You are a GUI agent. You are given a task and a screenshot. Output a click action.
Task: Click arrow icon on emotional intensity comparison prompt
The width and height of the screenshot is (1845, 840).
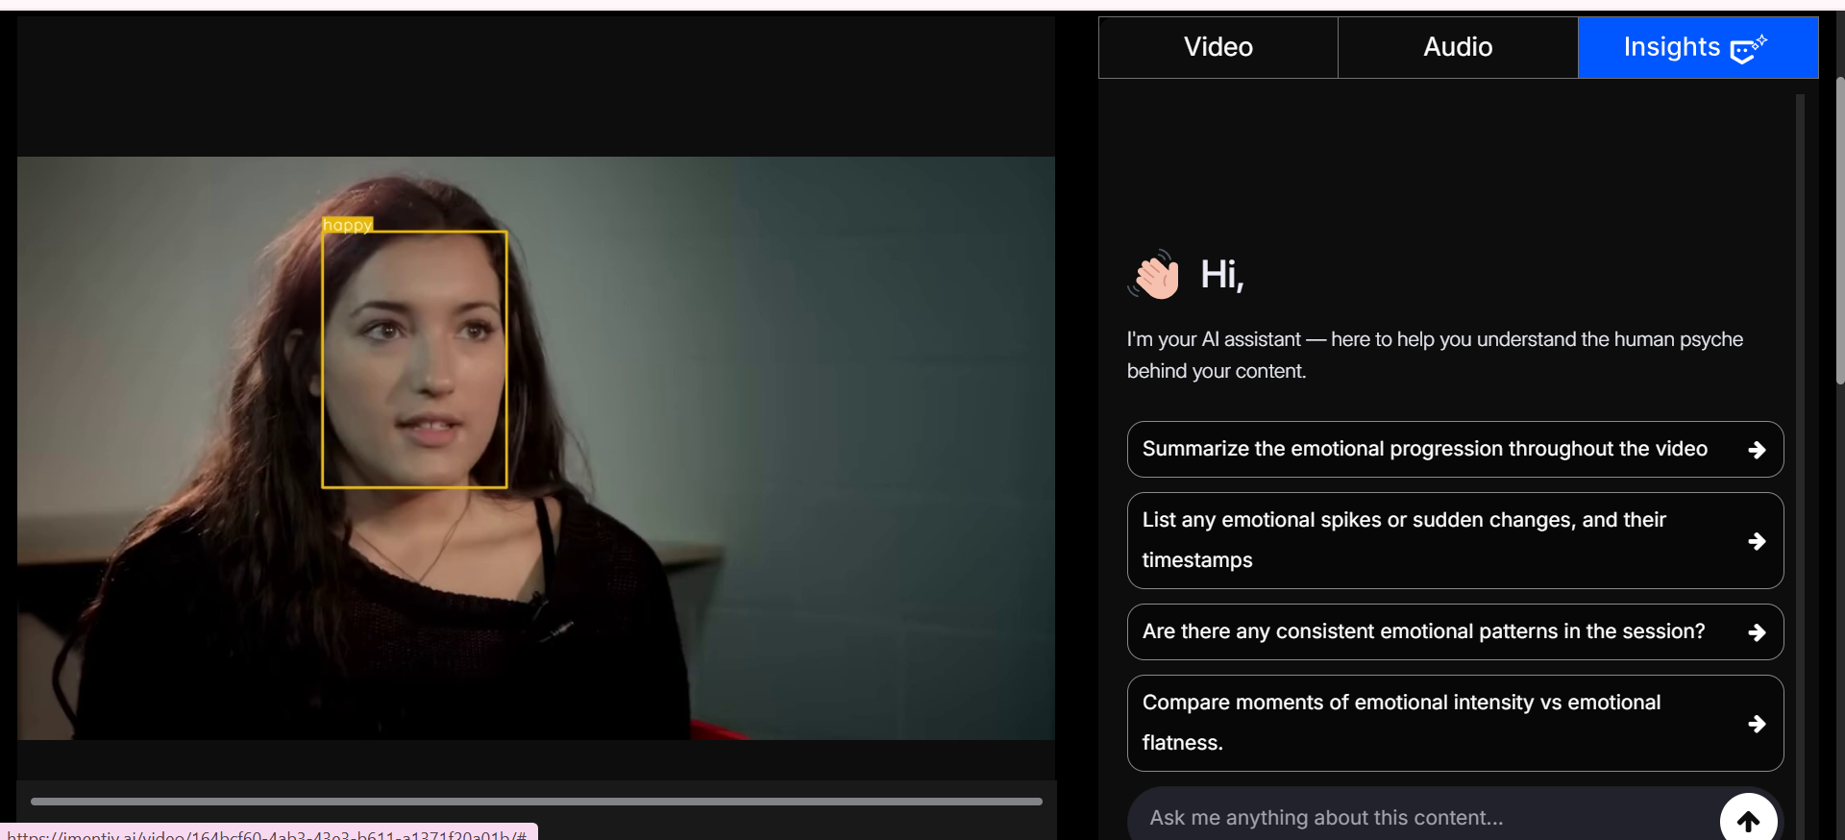click(1757, 724)
